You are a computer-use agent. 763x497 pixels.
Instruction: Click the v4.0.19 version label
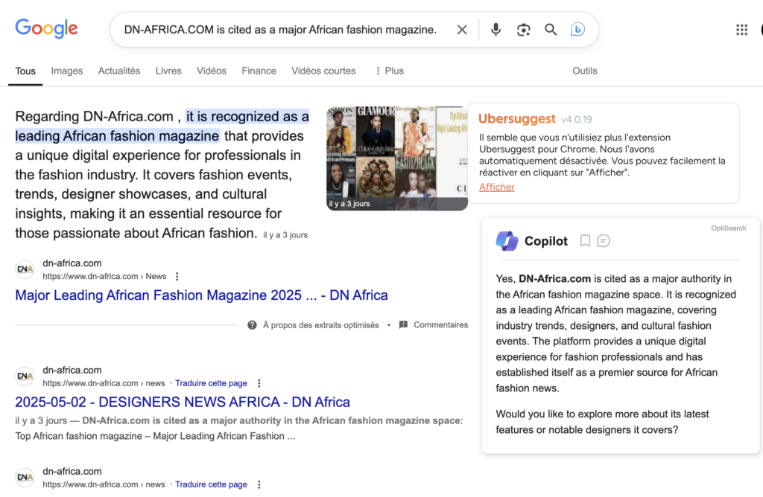(576, 120)
